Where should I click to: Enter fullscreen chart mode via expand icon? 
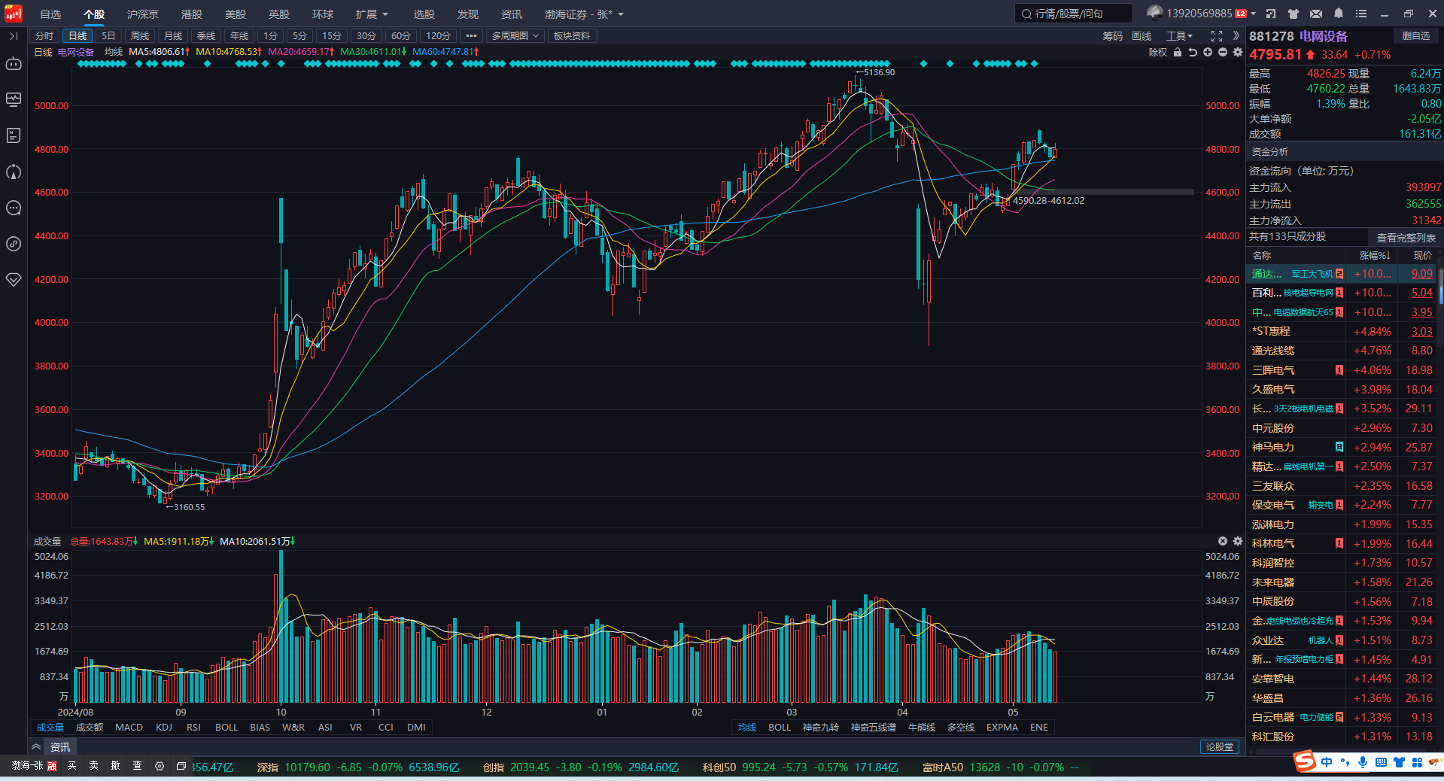click(1217, 36)
